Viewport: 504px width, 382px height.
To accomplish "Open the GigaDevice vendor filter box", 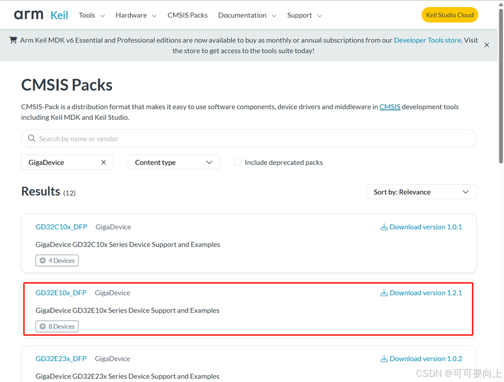I will [67, 162].
